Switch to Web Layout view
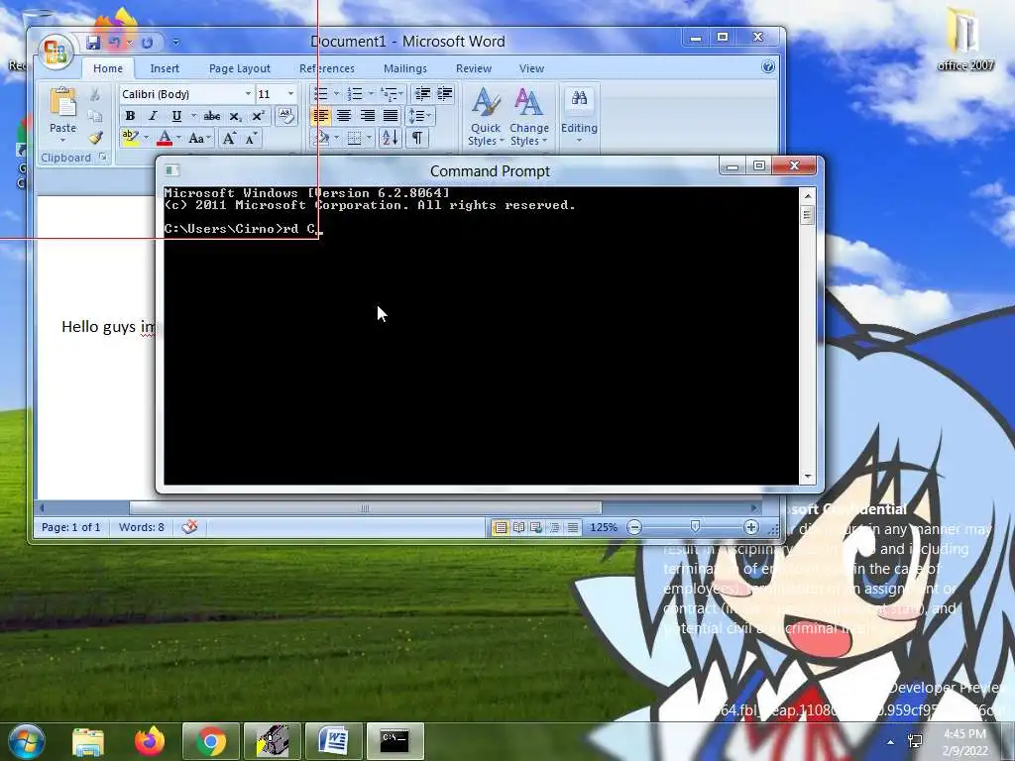 (x=536, y=527)
